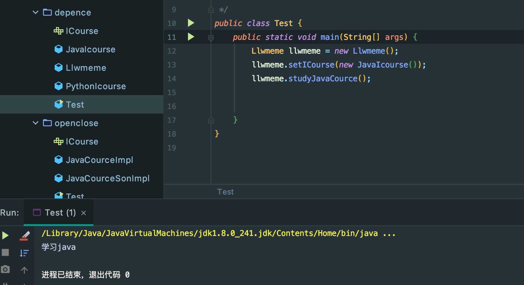Open the PythonIcourse class file
Screen dimensions: 524x285
(96, 86)
